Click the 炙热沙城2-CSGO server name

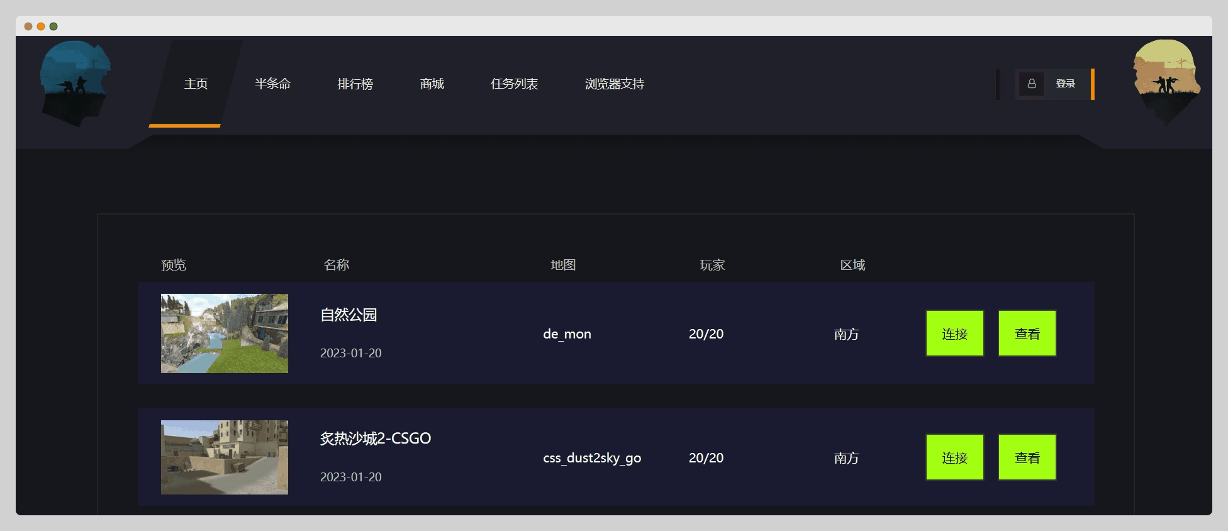[375, 439]
